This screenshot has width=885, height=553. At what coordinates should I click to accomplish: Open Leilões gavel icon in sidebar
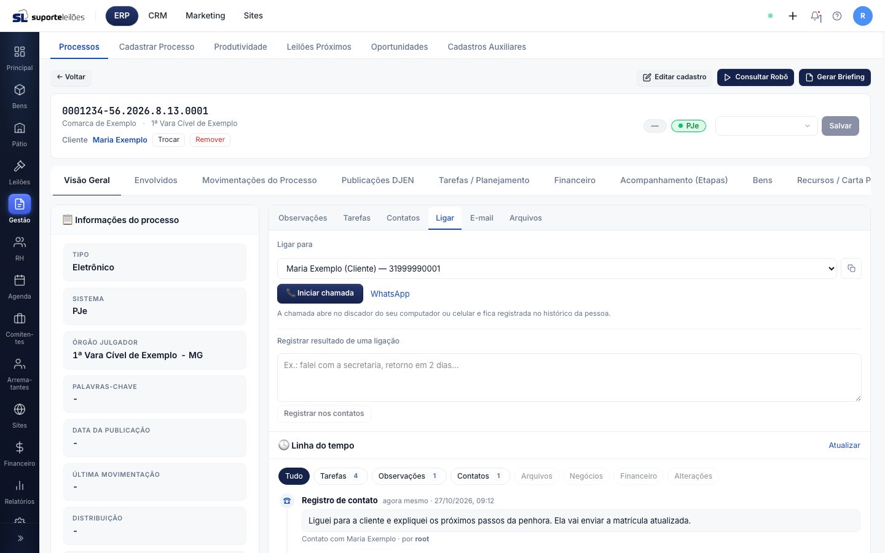[x=20, y=166]
